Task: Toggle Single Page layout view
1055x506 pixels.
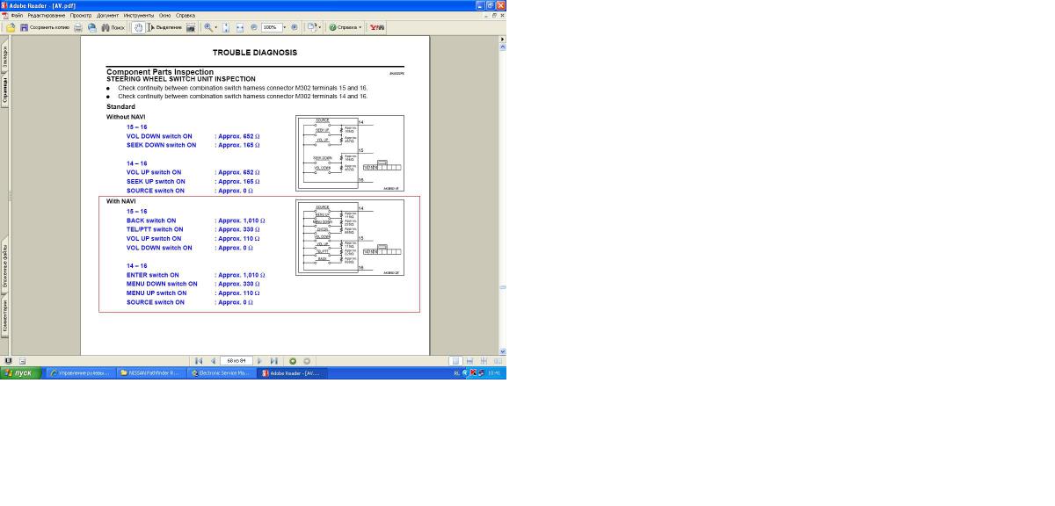Action: tap(455, 361)
